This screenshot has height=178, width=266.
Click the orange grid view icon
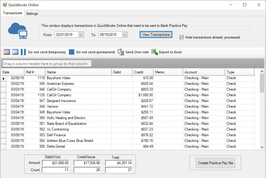tap(7, 52)
